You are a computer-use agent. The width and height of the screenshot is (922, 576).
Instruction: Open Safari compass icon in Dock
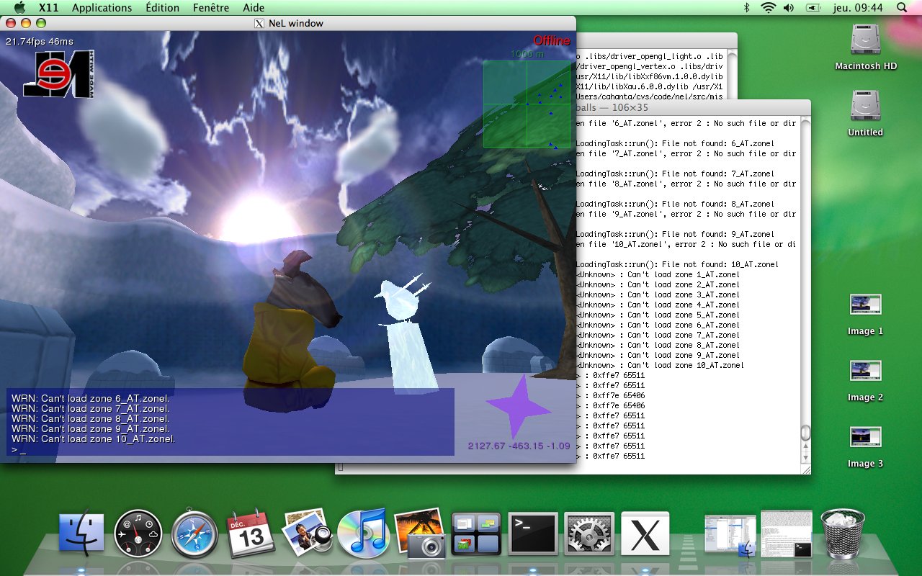(194, 534)
